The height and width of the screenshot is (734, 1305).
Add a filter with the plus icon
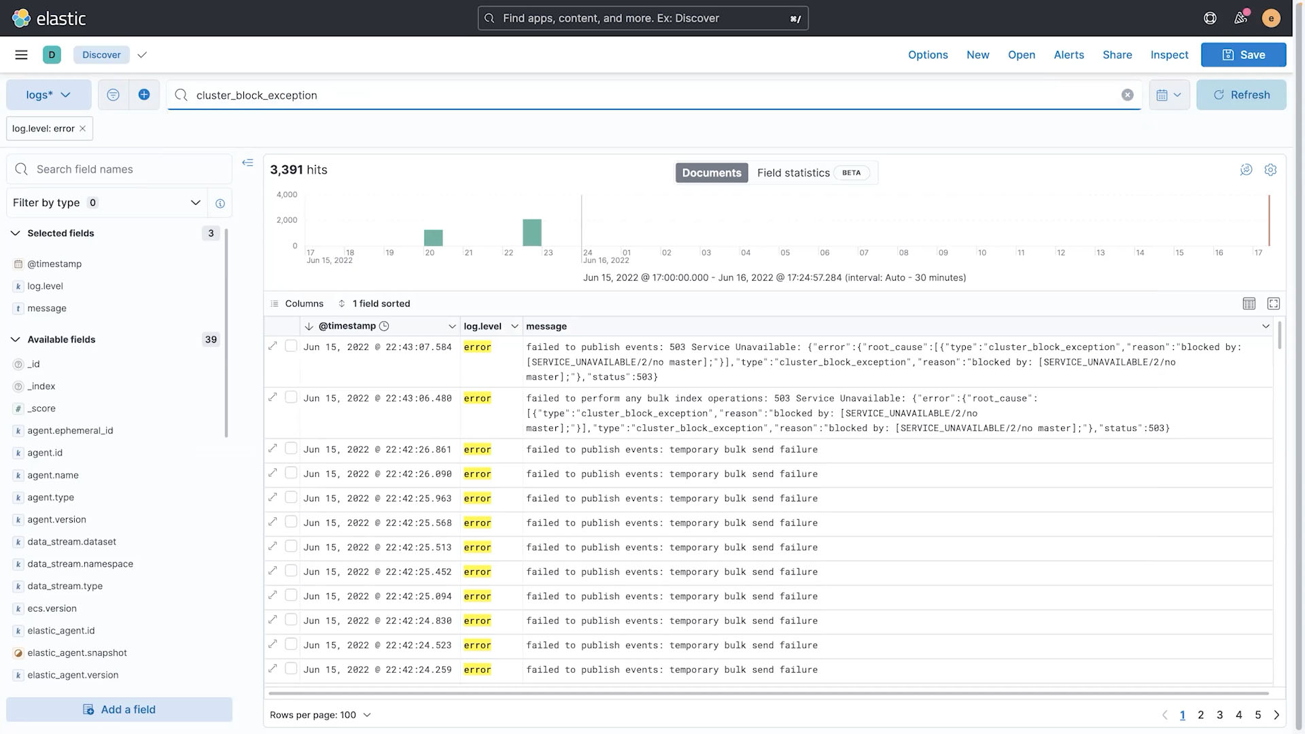[x=144, y=94]
